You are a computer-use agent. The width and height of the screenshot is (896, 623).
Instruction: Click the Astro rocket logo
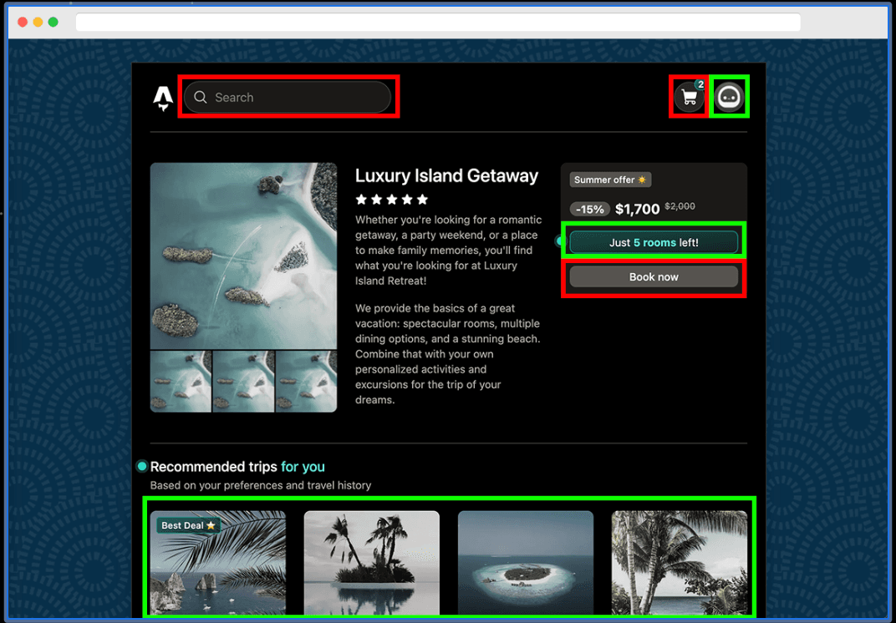tap(163, 99)
